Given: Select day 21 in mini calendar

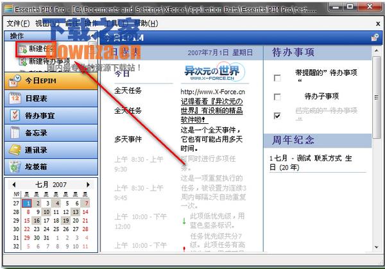Looking at the screenshot, I should click(85, 220).
